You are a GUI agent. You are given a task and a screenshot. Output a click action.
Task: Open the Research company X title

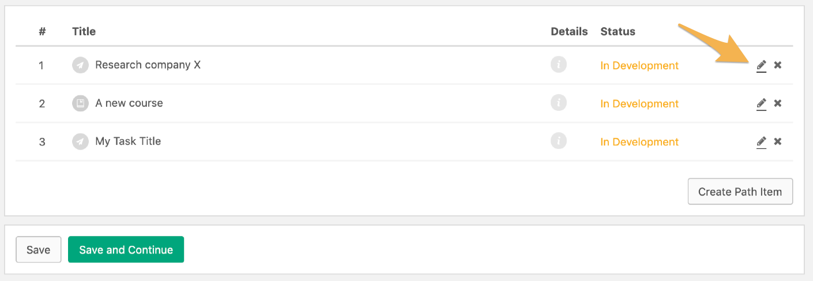(x=148, y=65)
